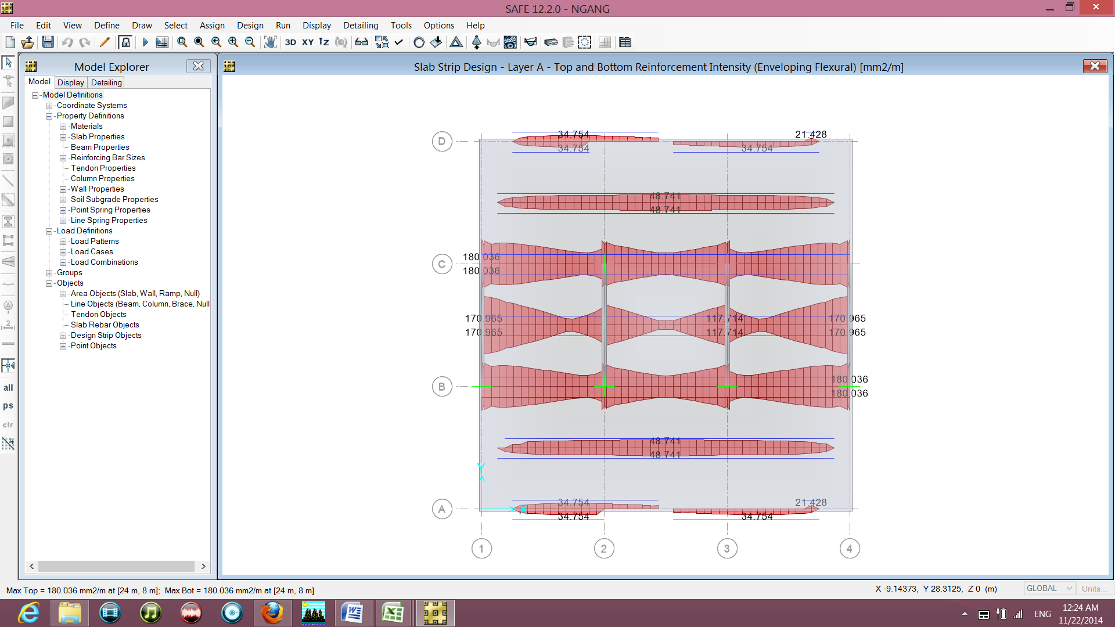Click the Show Tables icon in toolbar

pos(625,42)
